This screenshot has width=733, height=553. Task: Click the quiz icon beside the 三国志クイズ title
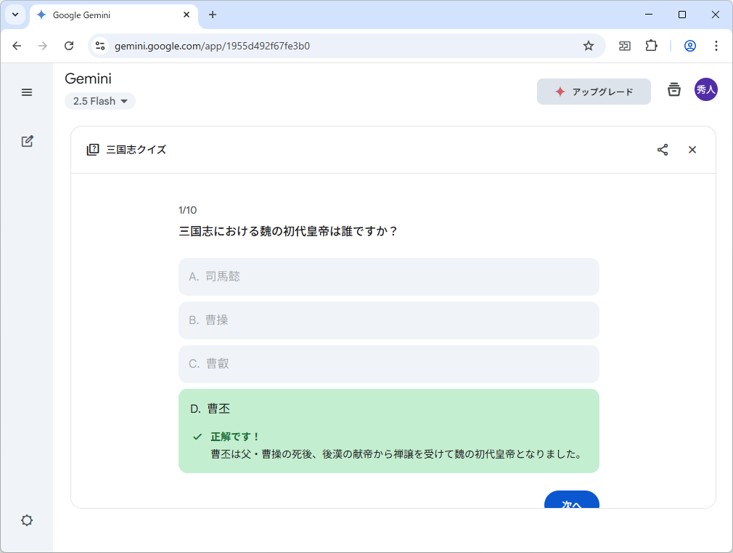(x=93, y=149)
